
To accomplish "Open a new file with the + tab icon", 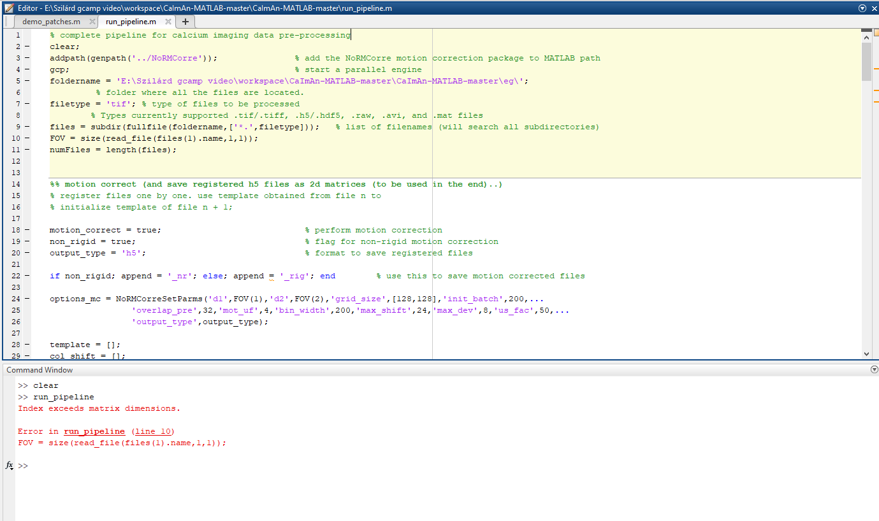I will pos(184,21).
